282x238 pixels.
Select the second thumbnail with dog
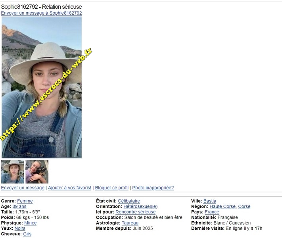(37, 172)
